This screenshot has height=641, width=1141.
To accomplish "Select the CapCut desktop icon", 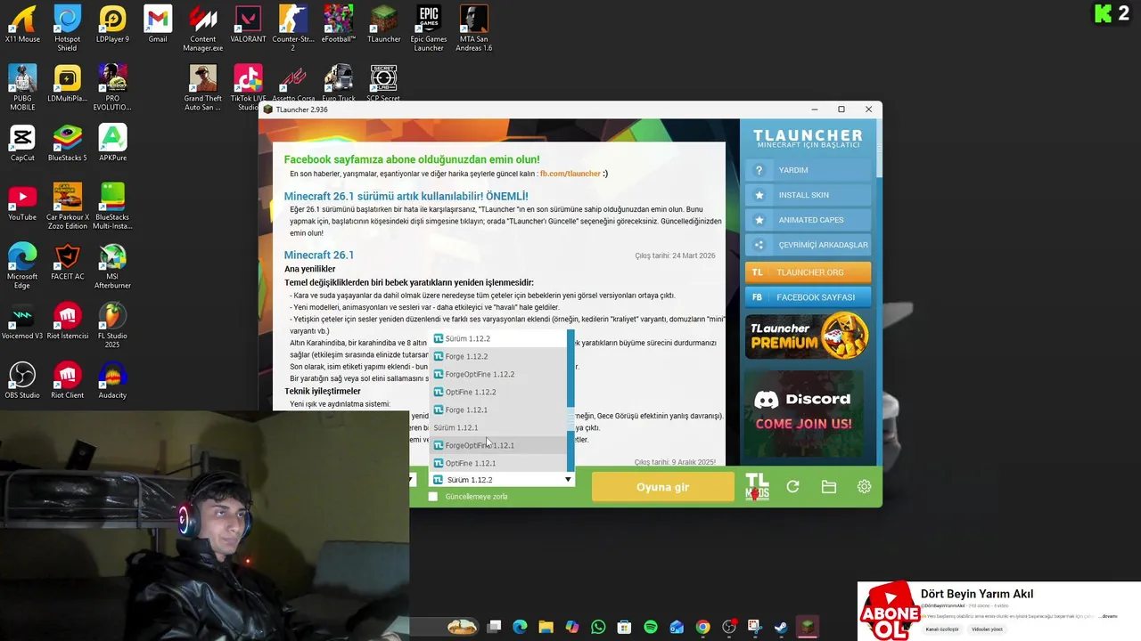I will pos(22,142).
